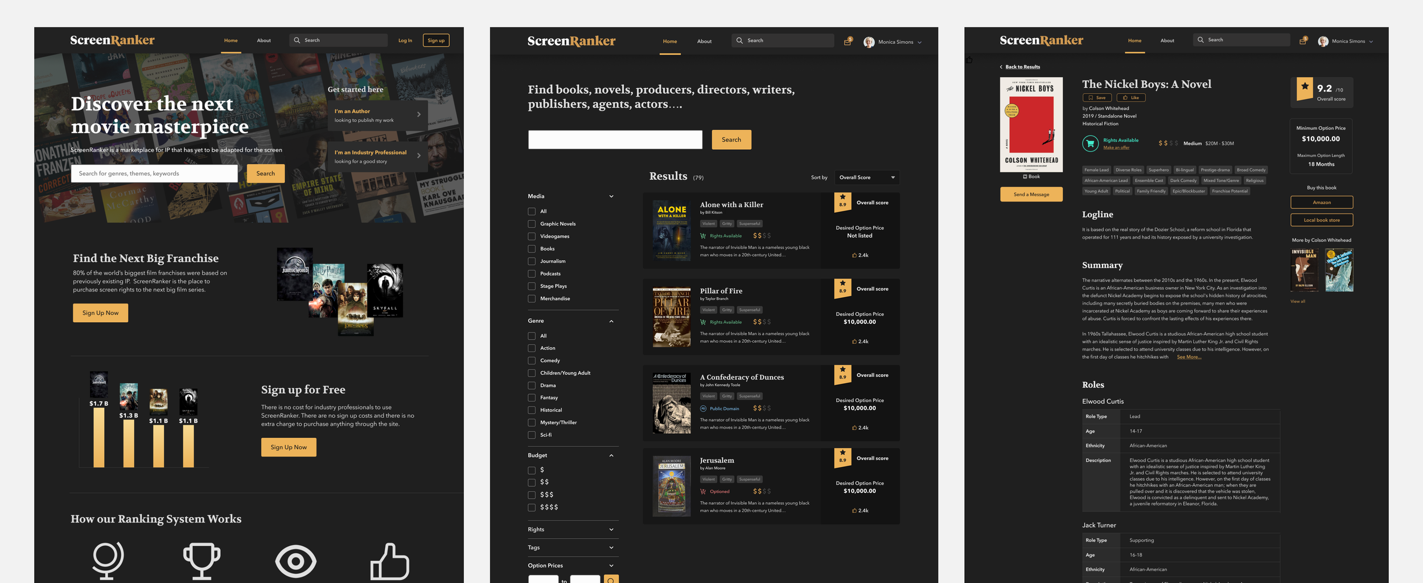Click the star score badge on Jerusalem

coord(842,458)
